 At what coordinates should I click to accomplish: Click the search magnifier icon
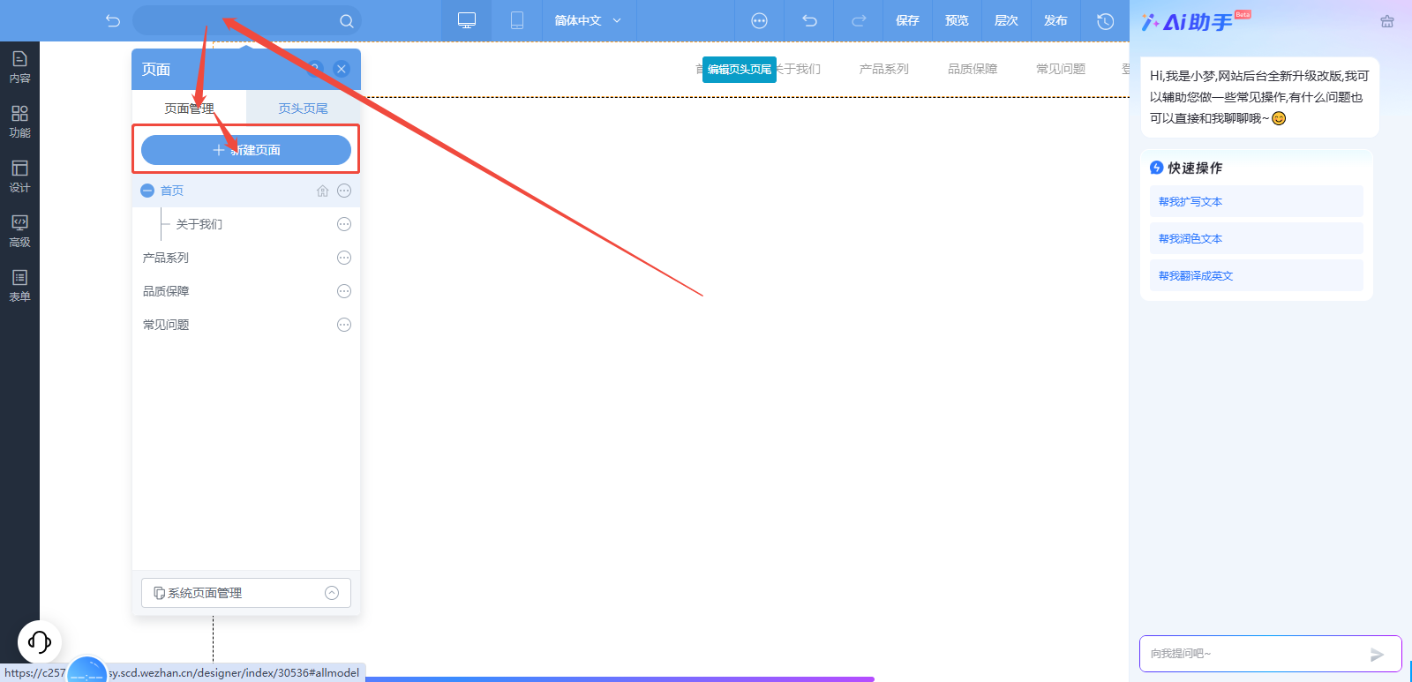click(x=347, y=21)
